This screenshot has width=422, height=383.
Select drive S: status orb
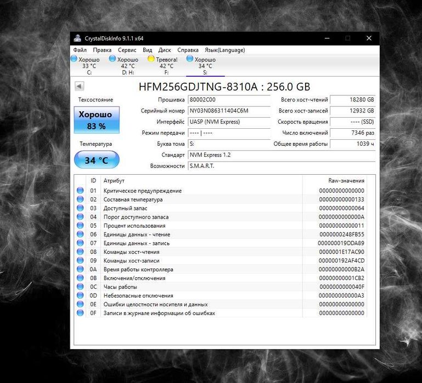(190, 59)
